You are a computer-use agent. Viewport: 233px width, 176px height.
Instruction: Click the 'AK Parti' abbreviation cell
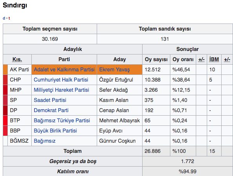(20, 69)
